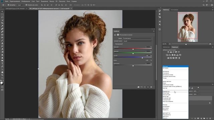Open the Properties panel flyout menu
The width and height of the screenshot is (214, 120).
[x=154, y=31]
